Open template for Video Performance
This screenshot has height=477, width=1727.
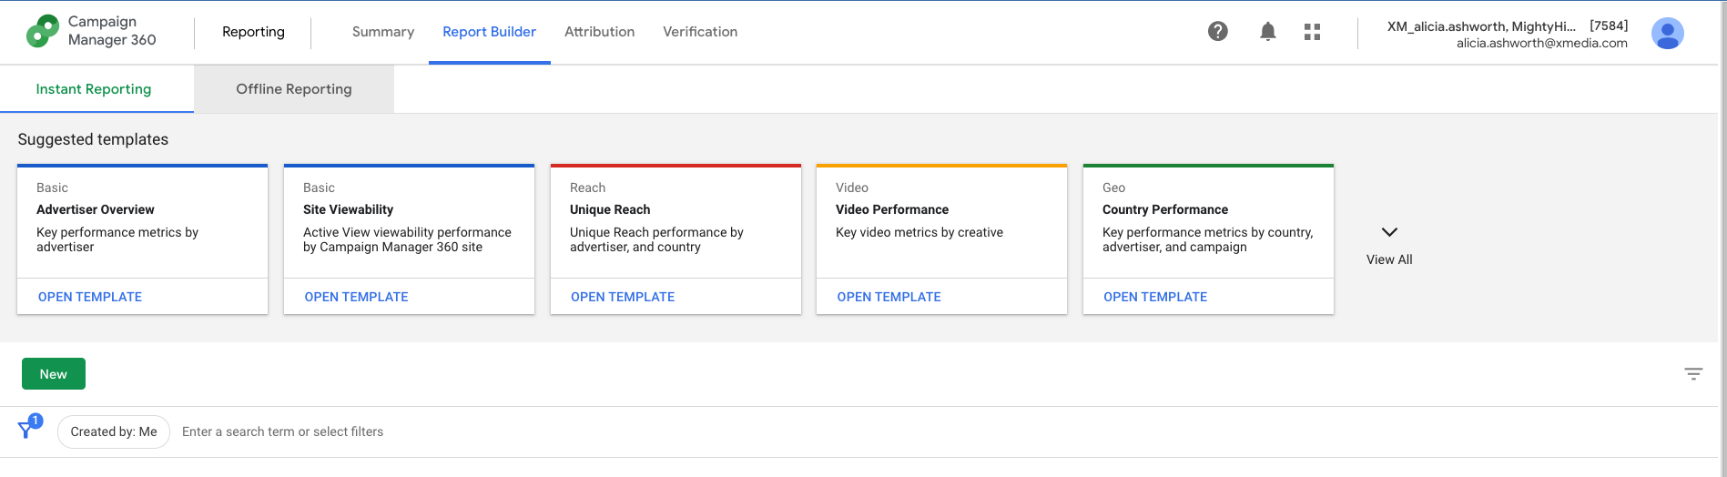coord(889,297)
